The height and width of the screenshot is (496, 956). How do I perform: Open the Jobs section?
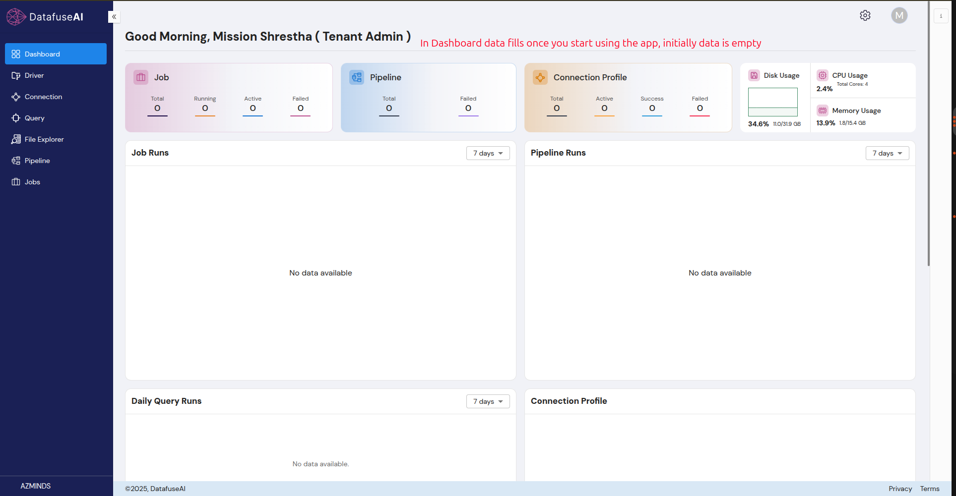[32, 182]
